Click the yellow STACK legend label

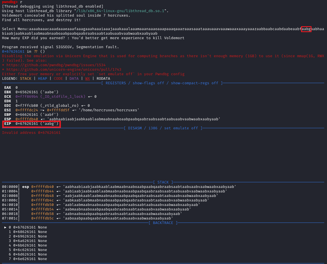[26, 79]
